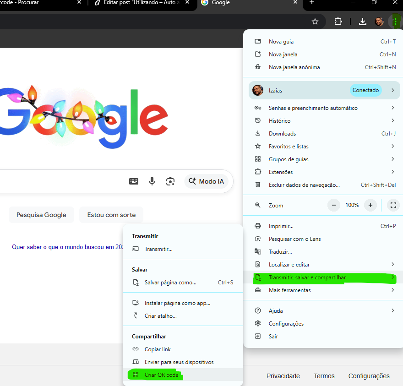This screenshot has height=386, width=403.
Task: Click the profile avatar in toolbar
Action: 379,22
